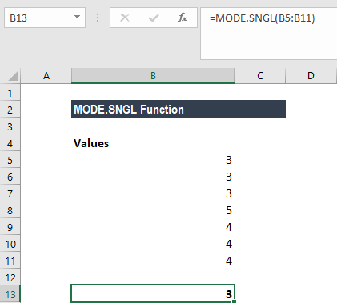
Task: Open the Name Box dropdown arrow
Action: point(77,17)
